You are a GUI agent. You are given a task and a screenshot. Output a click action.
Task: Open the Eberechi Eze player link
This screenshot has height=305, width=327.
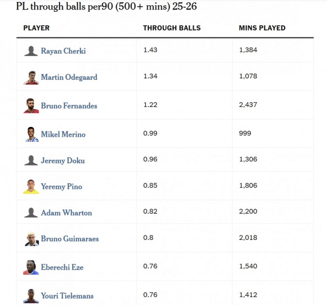click(62, 267)
